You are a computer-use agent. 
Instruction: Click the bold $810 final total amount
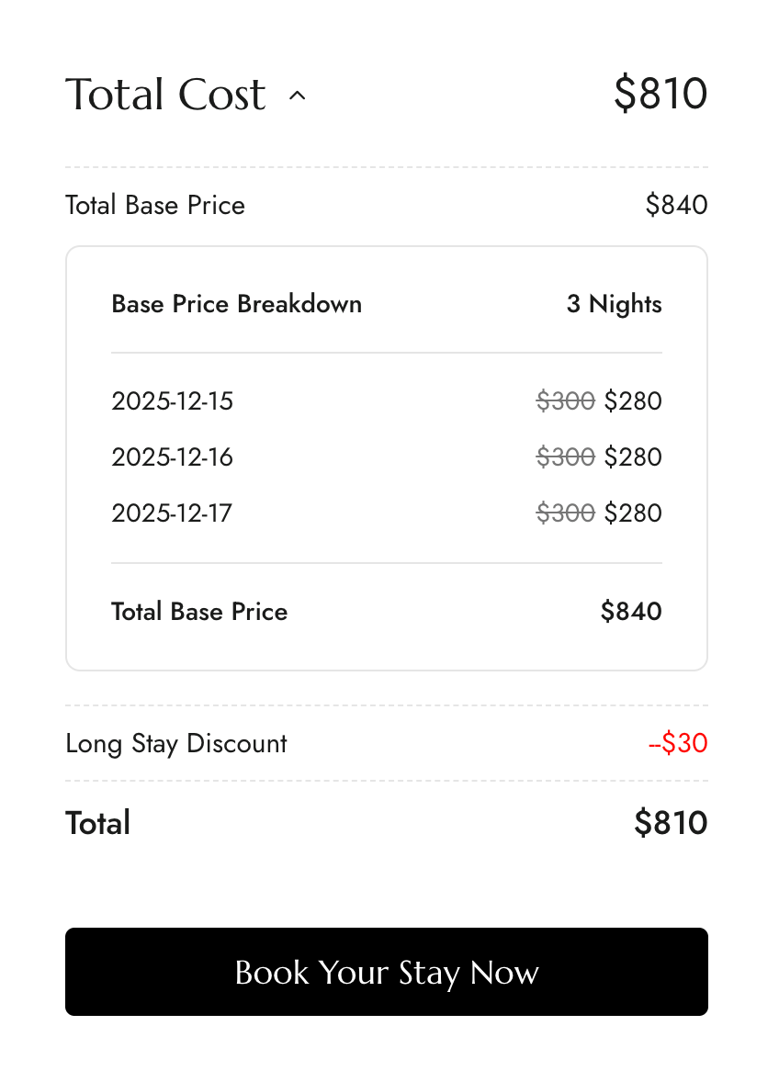(671, 823)
